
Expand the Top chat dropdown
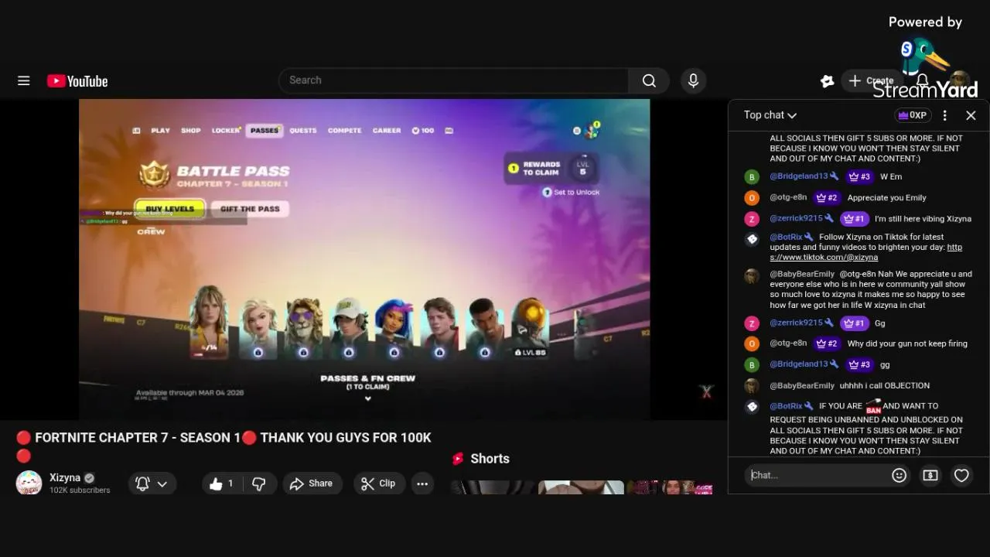point(770,114)
